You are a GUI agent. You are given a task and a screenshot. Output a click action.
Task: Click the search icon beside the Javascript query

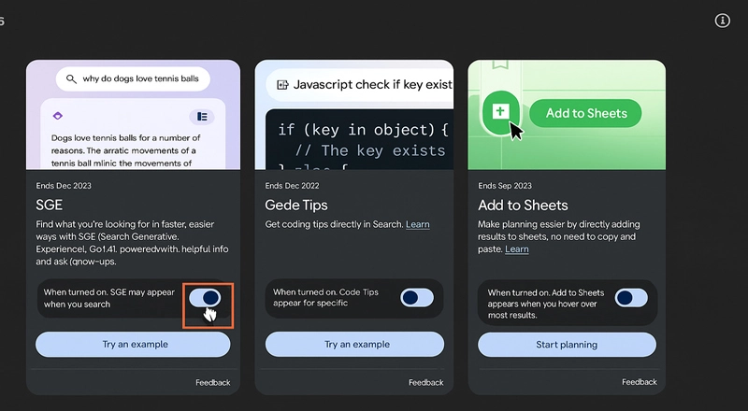[280, 85]
